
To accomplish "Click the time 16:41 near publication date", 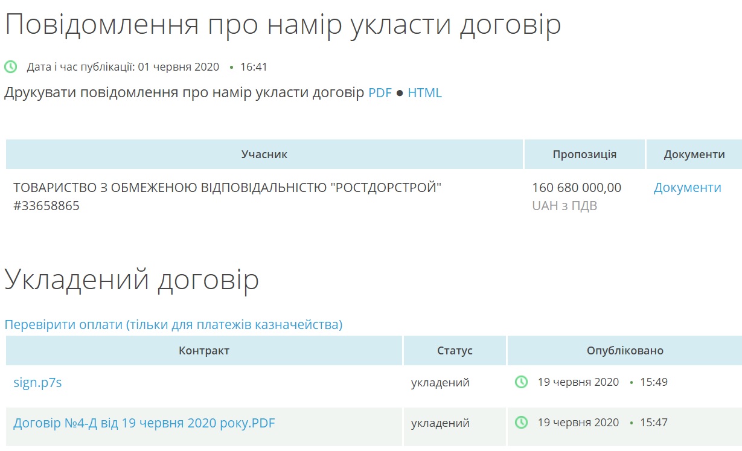I will point(254,67).
